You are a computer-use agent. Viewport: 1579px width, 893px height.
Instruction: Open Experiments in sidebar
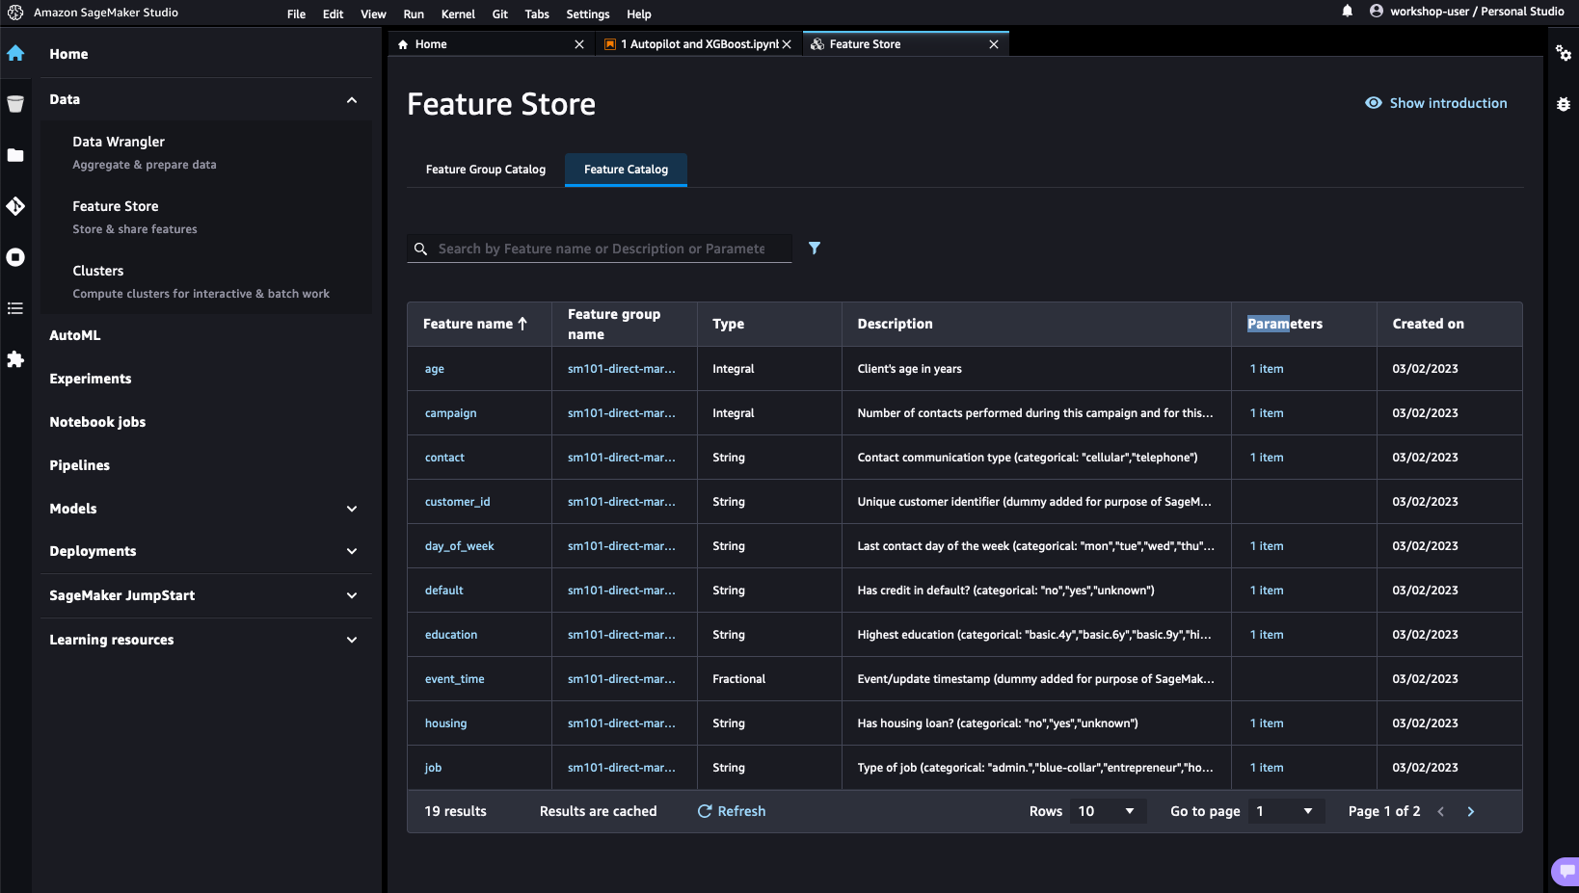click(x=91, y=379)
